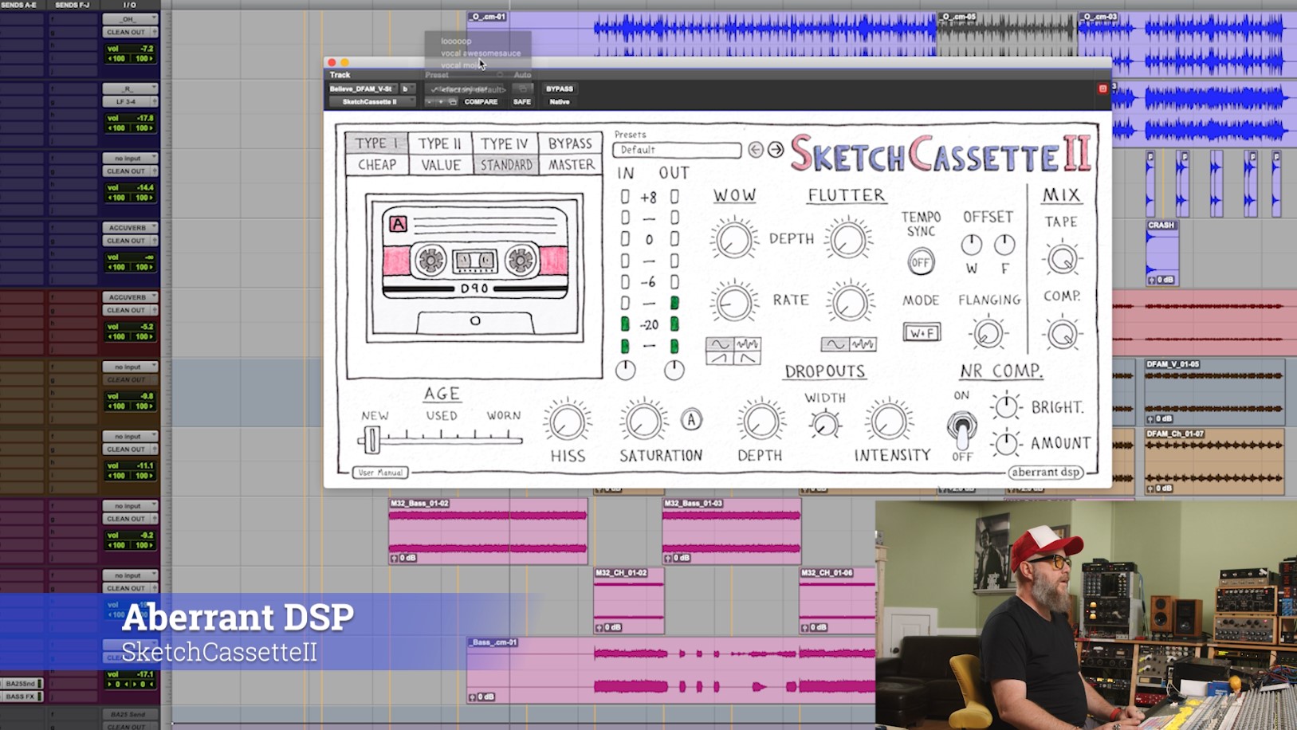The height and width of the screenshot is (730, 1297).
Task: Click the input level trim knob
Action: (626, 370)
